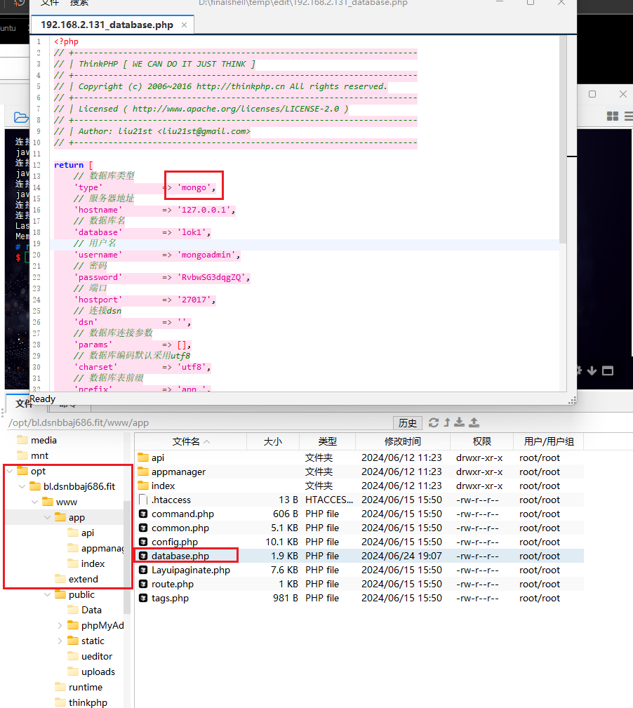This screenshot has height=708, width=633.
Task: Sort by the 权限 column header
Action: tap(481, 441)
